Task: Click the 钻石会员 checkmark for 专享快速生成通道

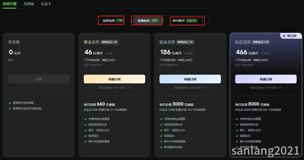Action: point(237,119)
